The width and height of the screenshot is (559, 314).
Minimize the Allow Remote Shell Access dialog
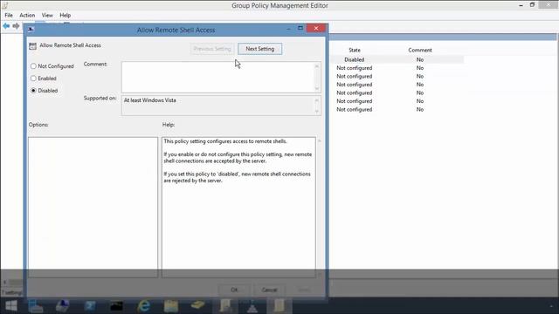(x=288, y=29)
